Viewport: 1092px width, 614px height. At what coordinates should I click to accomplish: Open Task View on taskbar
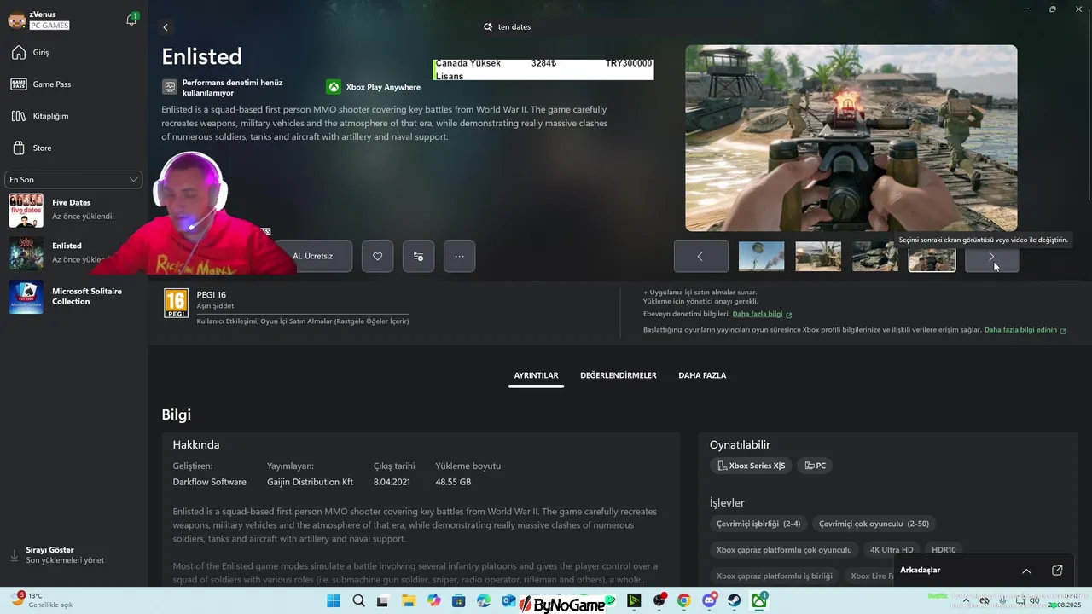pyautogui.click(x=383, y=601)
